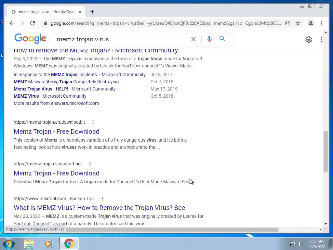The image size is (333, 250).
Task: Click the Jul 5, 2017 date text
Action: pos(161,75)
